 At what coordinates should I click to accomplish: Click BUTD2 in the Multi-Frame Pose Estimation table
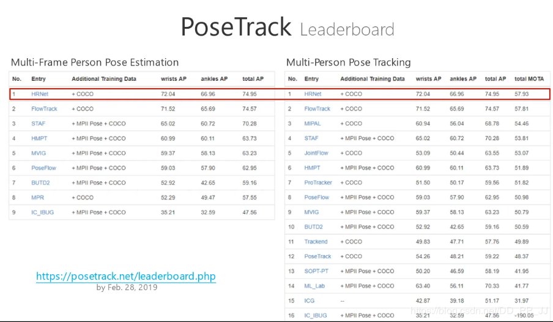[x=41, y=182]
